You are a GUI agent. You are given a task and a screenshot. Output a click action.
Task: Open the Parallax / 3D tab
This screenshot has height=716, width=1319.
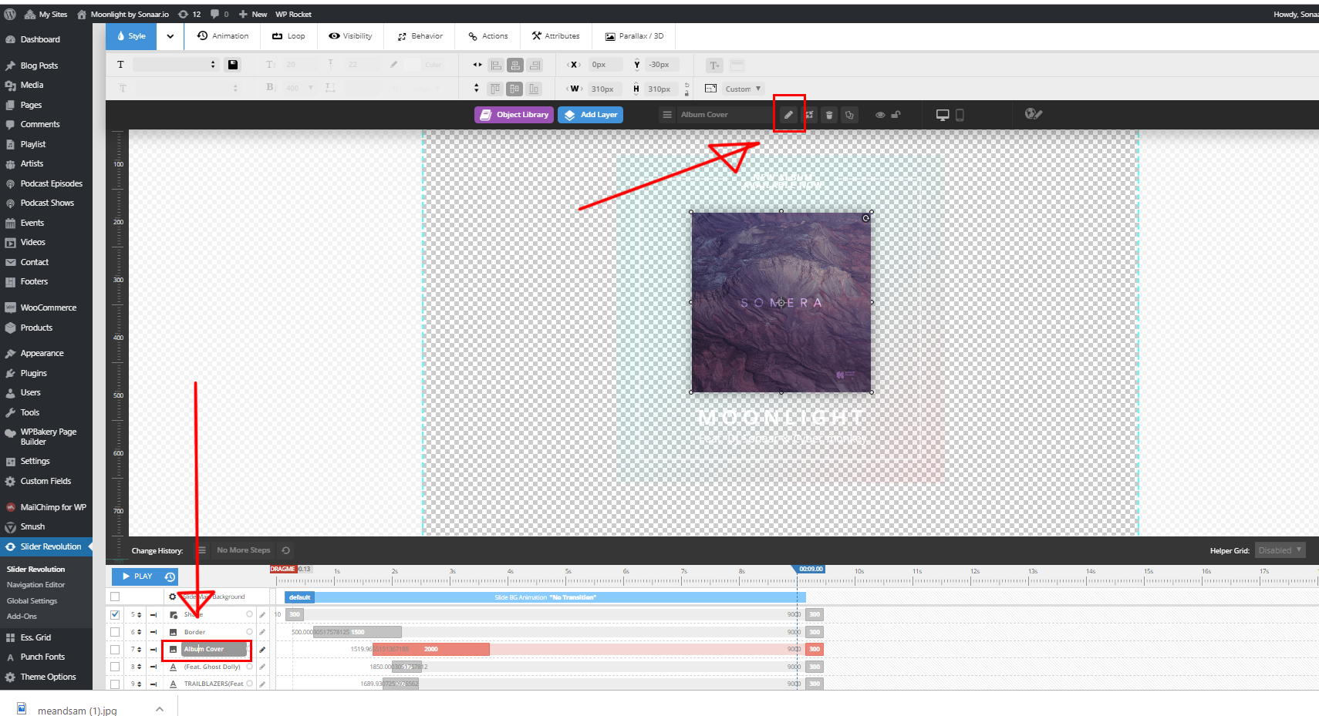634,36
